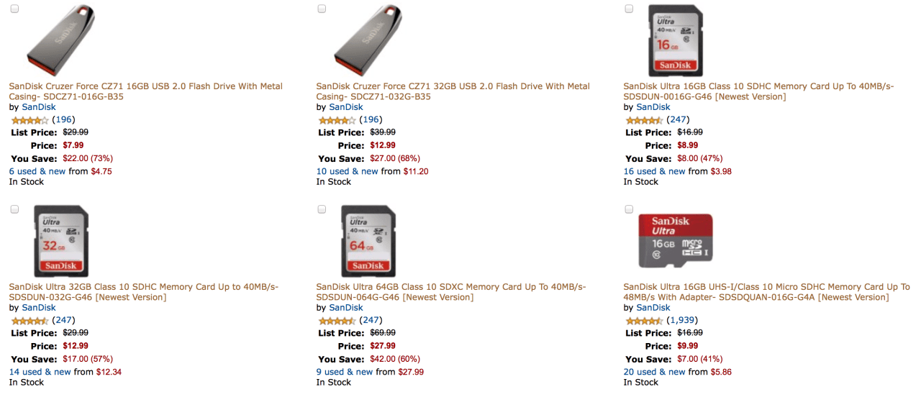Click the 16GB Micro SDHC card image
Image resolution: width=921 pixels, height=397 pixels.
[675, 241]
